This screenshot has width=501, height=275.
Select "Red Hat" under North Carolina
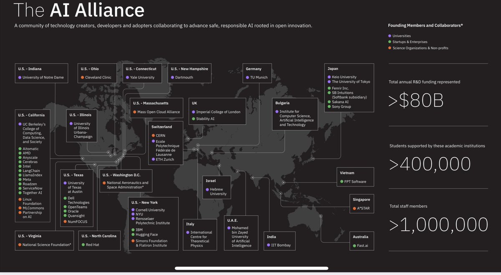point(93,245)
